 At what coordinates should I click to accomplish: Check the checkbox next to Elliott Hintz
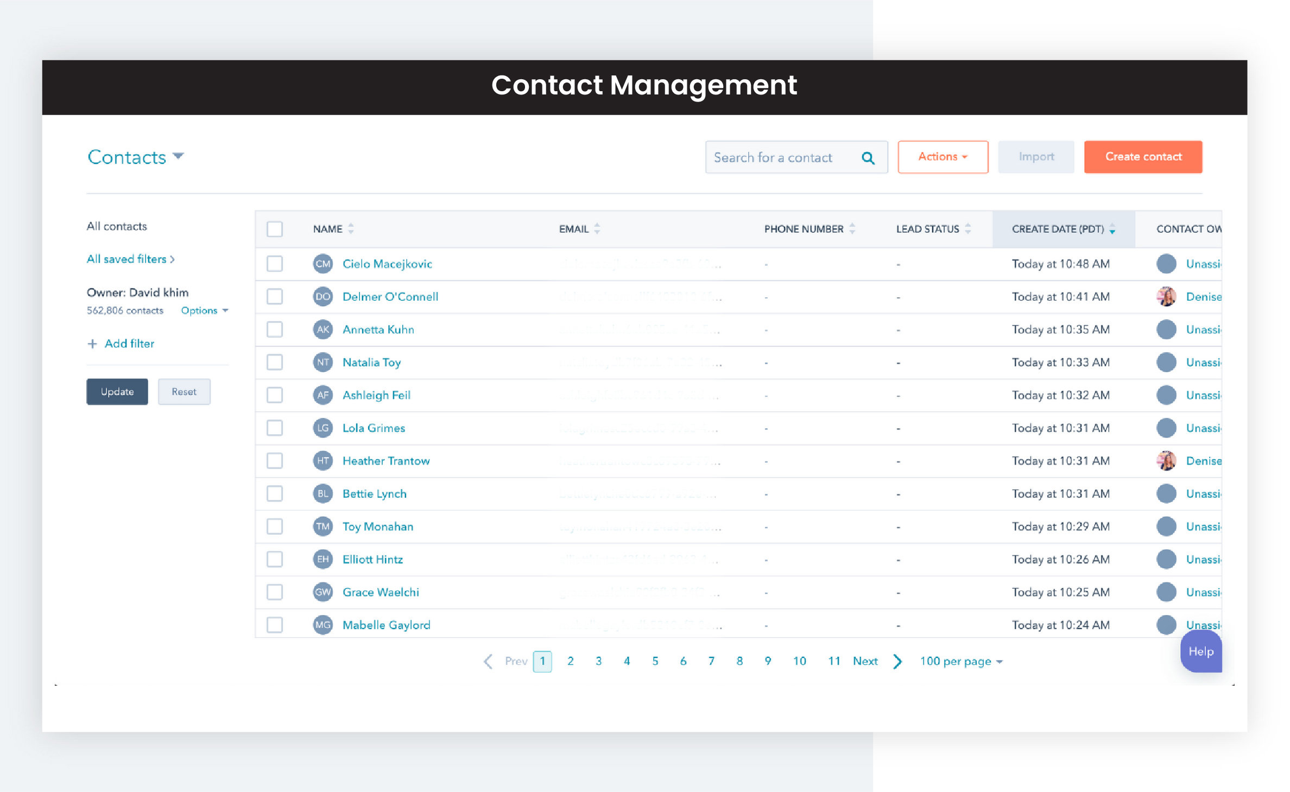(x=275, y=559)
